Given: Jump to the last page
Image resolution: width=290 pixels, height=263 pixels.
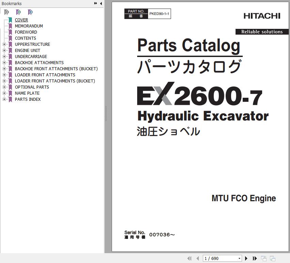Looking at the screenshot, I should [x=255, y=258].
